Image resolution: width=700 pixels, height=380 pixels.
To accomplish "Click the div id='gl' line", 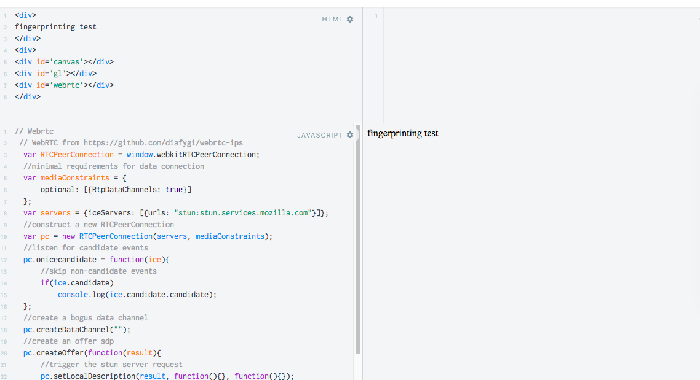I will coord(56,74).
